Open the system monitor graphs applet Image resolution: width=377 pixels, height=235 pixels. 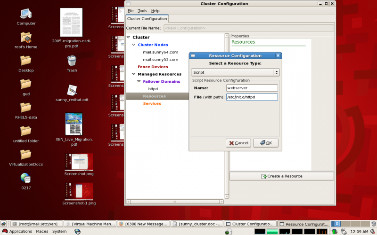coord(291,231)
